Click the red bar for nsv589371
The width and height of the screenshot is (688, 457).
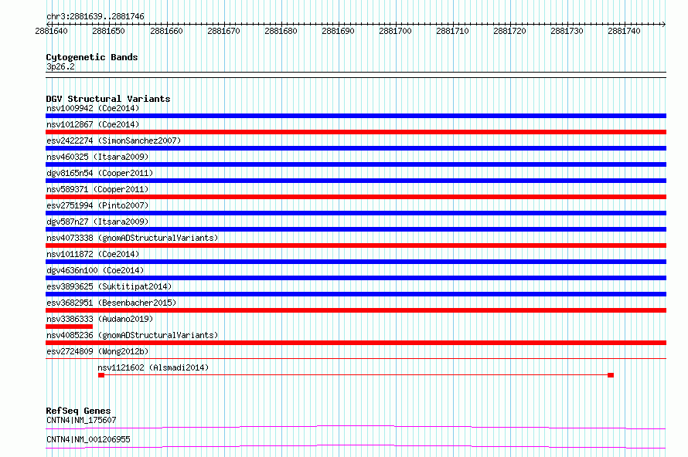[356, 197]
